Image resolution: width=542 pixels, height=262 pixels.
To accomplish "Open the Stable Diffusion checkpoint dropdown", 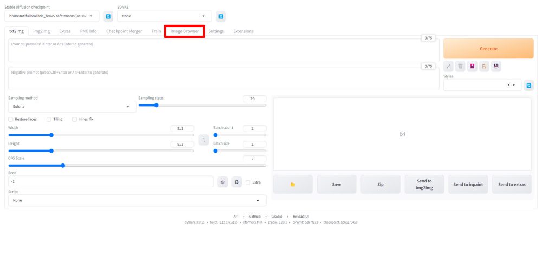I will tap(51, 17).
